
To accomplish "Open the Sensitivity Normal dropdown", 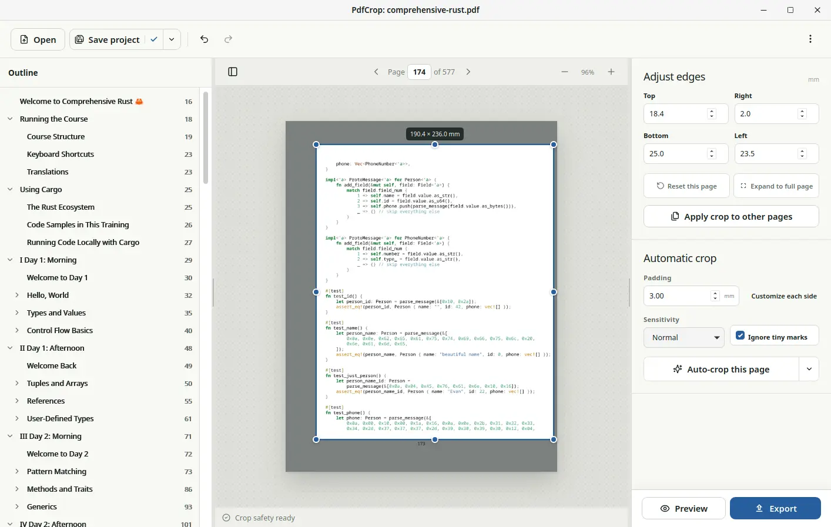I will pos(683,337).
